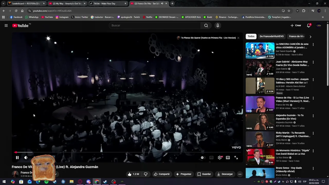Select the Todos filter chip
The width and height of the screenshot is (329, 185).
(x=251, y=36)
